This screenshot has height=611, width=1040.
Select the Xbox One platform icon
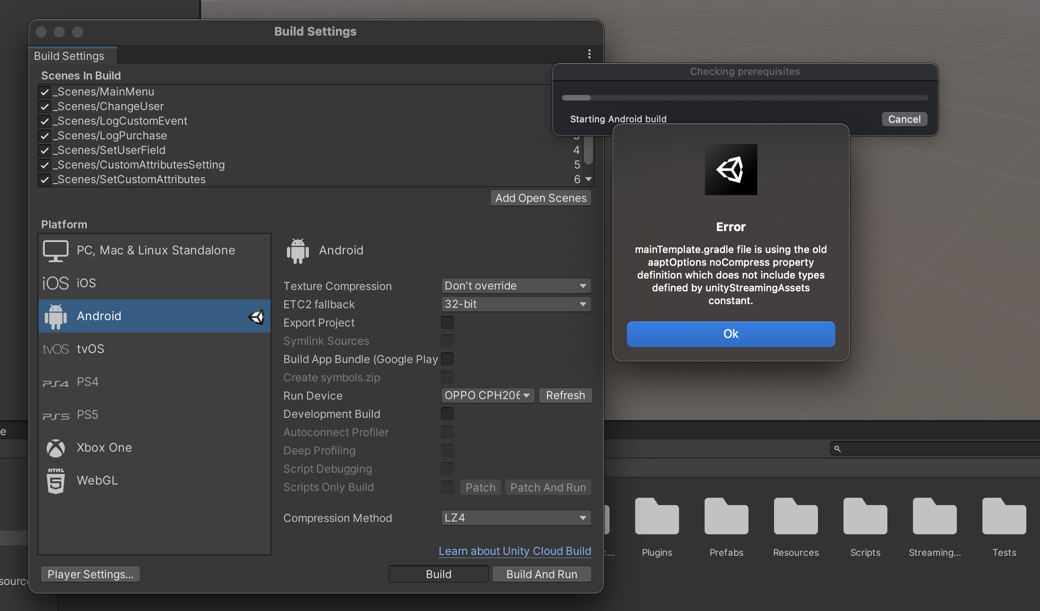click(56, 448)
